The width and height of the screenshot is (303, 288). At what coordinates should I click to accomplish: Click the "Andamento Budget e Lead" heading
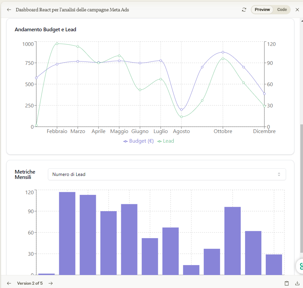tap(45, 30)
